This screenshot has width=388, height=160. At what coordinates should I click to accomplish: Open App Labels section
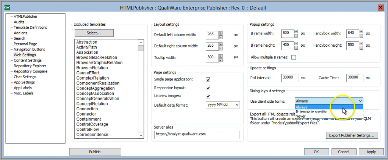(22, 88)
